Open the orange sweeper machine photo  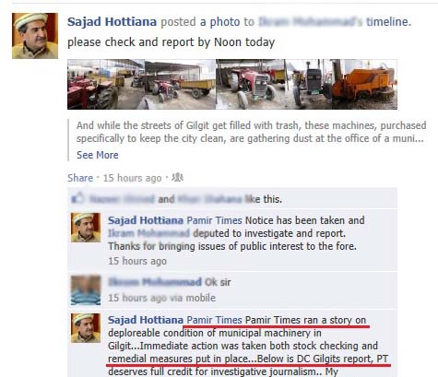pos(341,84)
